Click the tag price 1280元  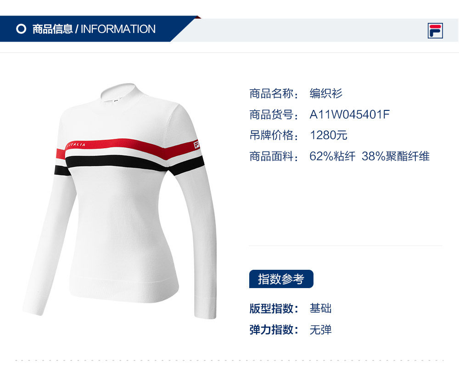click(329, 135)
